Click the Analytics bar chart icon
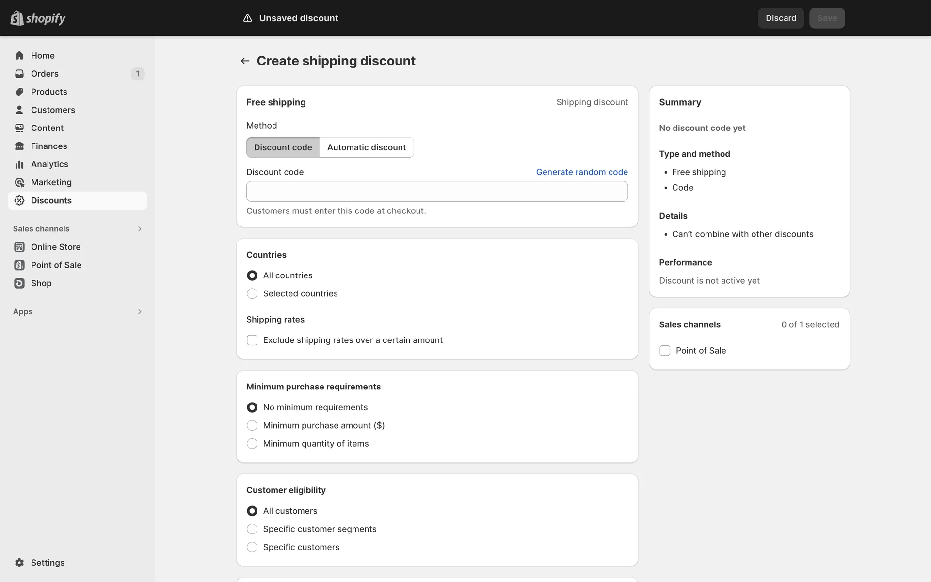Viewport: 931px width, 582px height. click(19, 164)
